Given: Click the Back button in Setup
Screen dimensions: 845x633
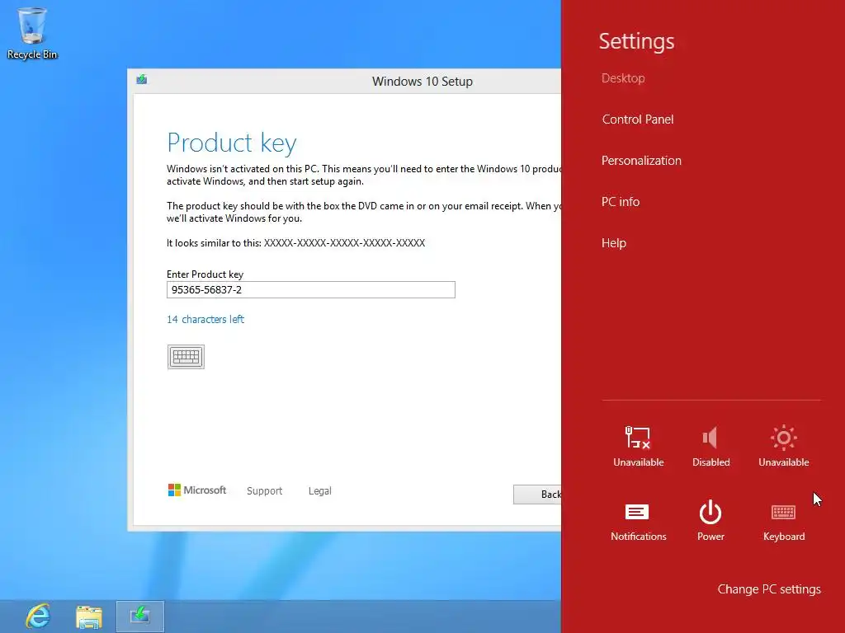Looking at the screenshot, I should [537, 495].
